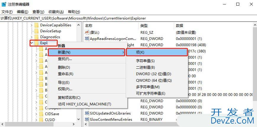Screen dimensions: 257x127
Task: Select the CIDSave tree item
Action: [52, 114]
